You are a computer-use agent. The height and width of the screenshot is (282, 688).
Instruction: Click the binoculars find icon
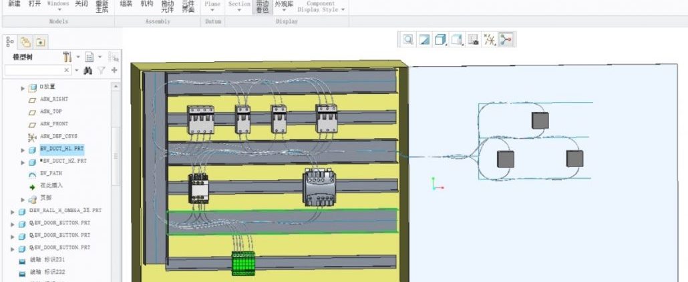(88, 70)
